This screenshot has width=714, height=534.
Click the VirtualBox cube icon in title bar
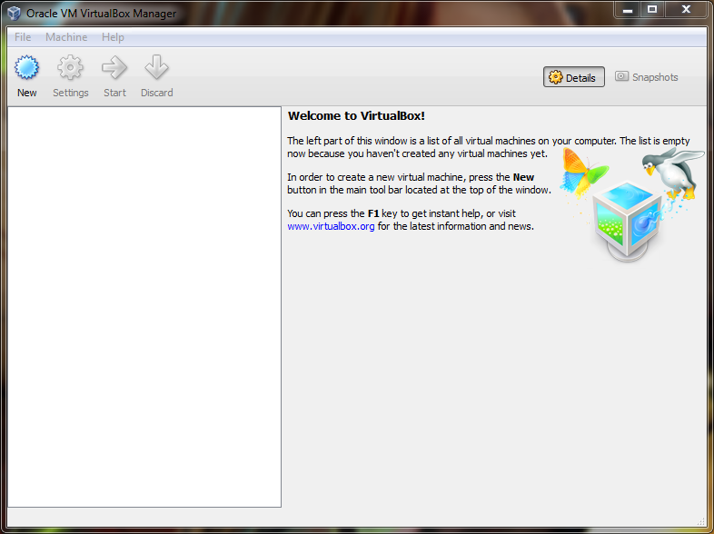[x=14, y=14]
